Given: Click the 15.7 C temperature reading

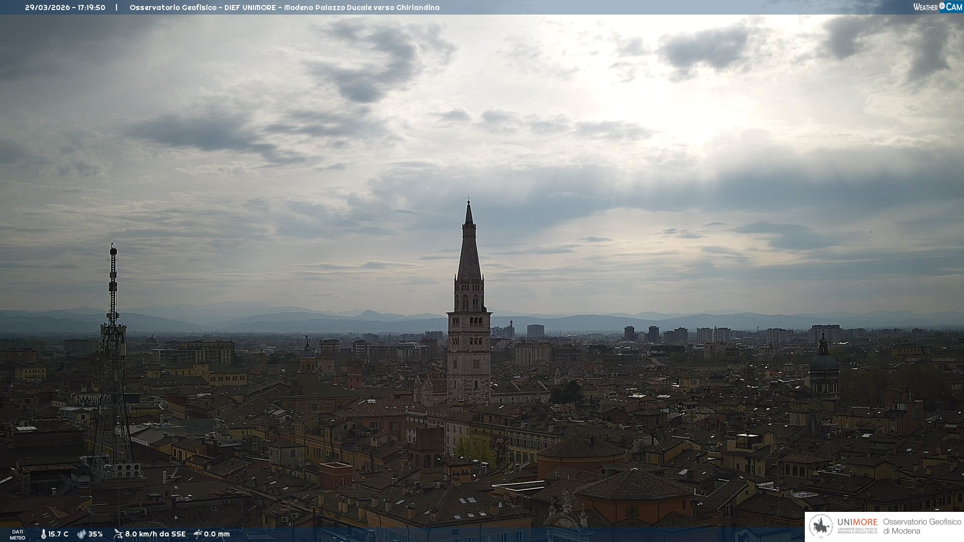Looking at the screenshot, I should point(58,534).
